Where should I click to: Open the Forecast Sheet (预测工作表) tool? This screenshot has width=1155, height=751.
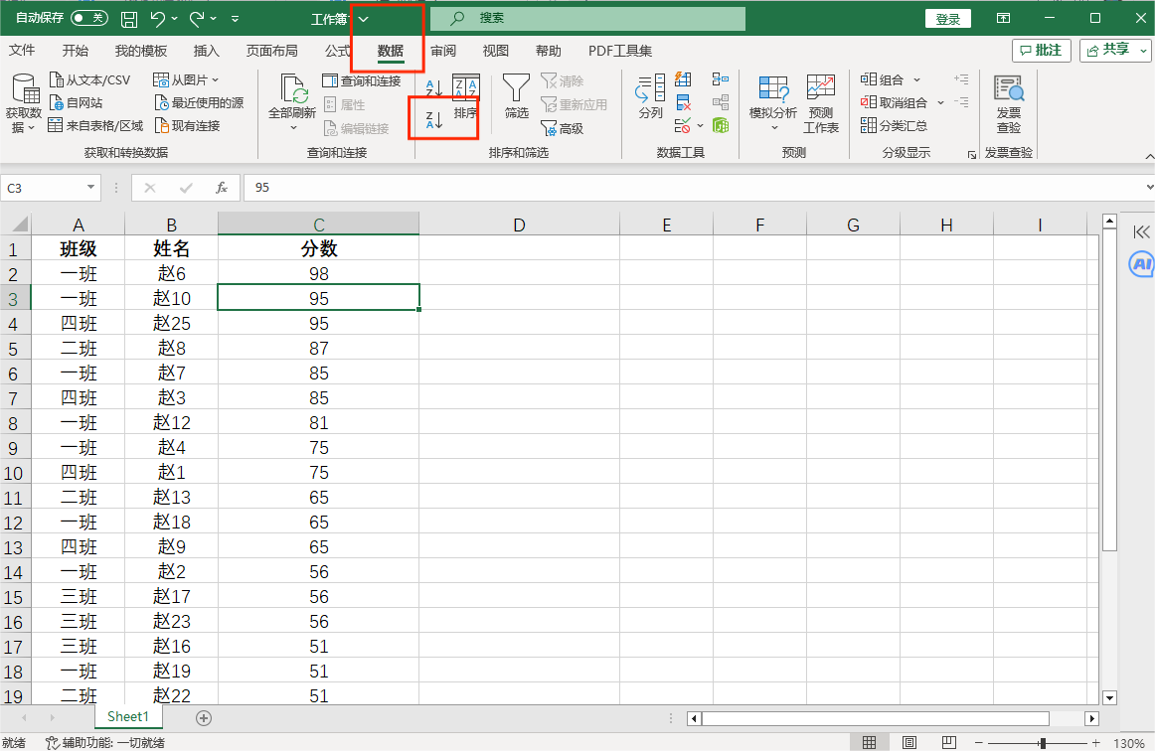pos(820,102)
